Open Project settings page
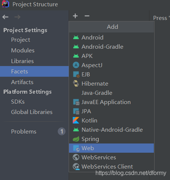This screenshot has width=170, height=180. (34, 39)
